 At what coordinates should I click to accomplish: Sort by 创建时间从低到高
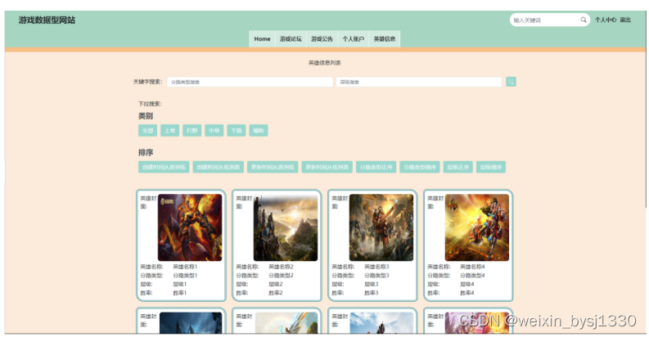[x=219, y=167]
